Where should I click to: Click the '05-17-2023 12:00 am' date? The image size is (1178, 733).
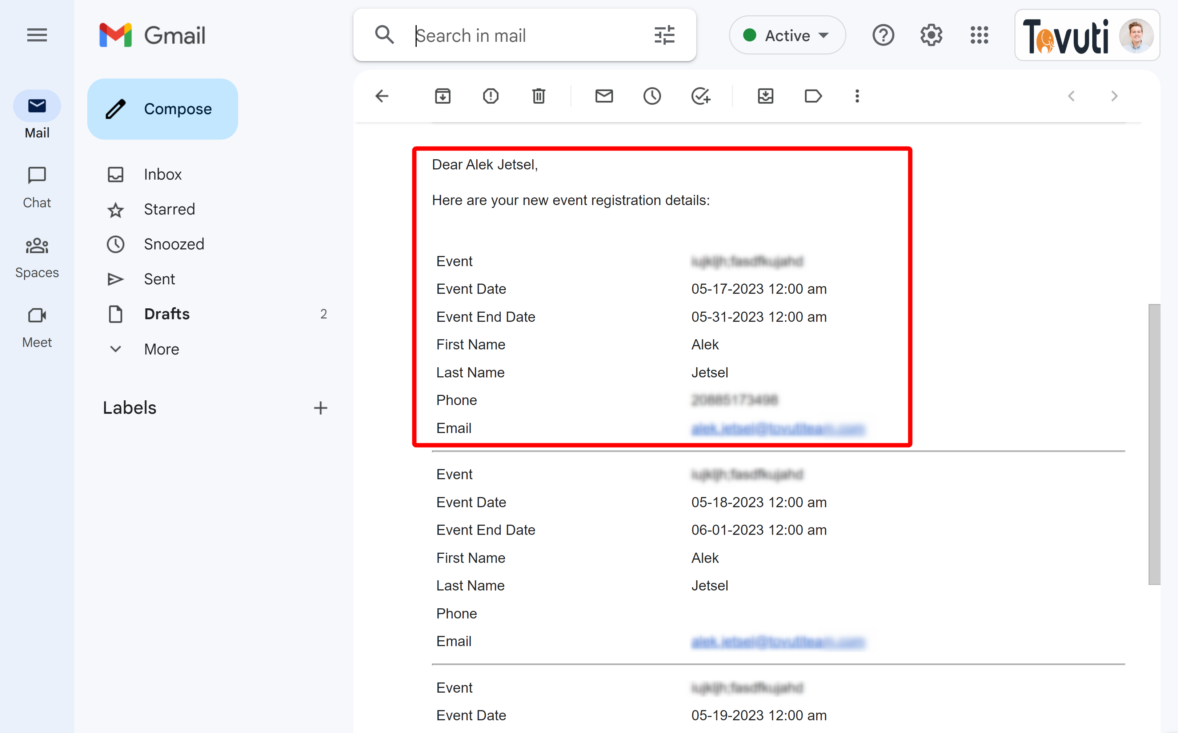click(759, 289)
